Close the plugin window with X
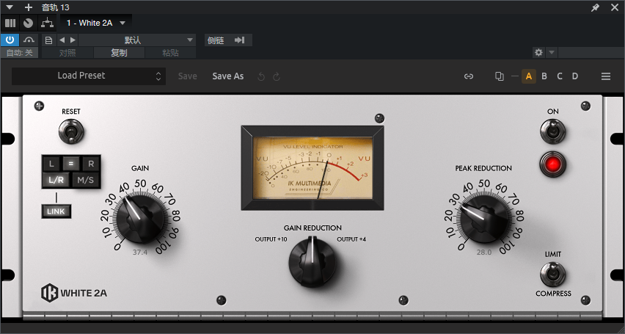The image size is (625, 334). [x=614, y=7]
